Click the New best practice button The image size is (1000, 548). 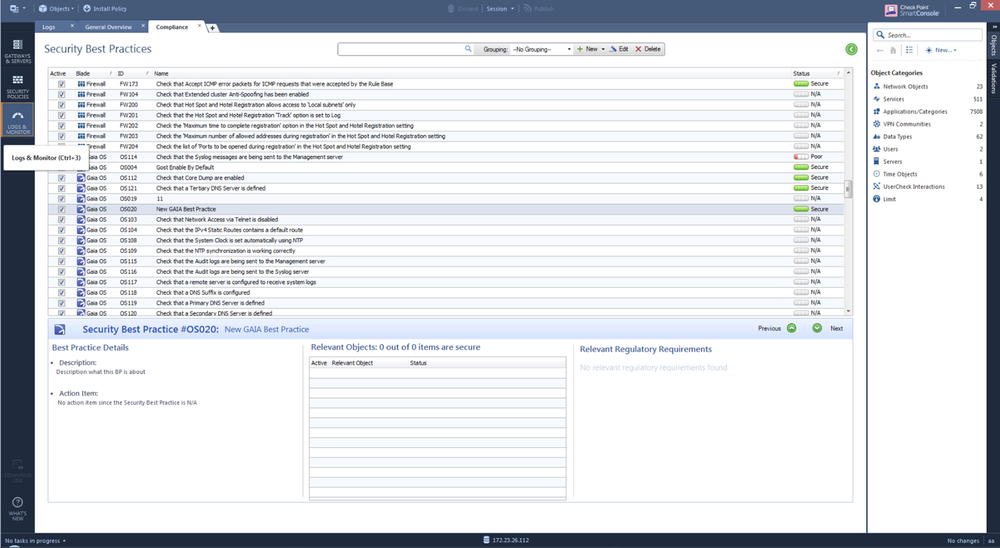tap(587, 49)
